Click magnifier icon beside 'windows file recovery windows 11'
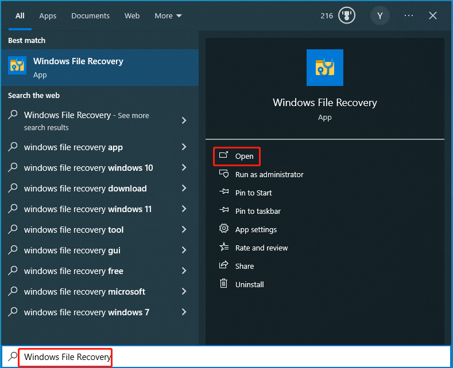The width and height of the screenshot is (453, 368). 13,209
